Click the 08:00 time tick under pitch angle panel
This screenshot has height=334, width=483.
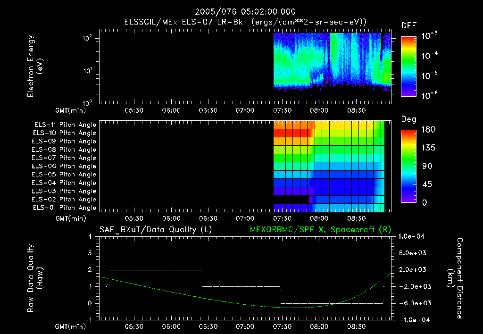(x=319, y=218)
